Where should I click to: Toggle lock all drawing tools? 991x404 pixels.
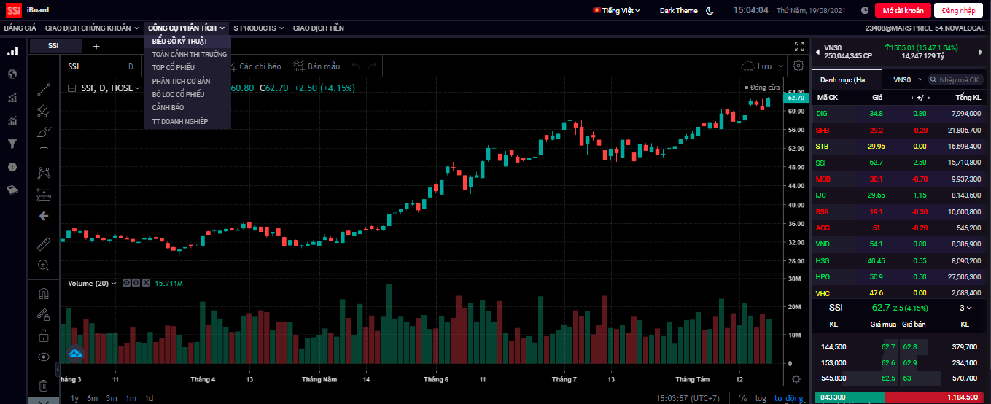44,335
